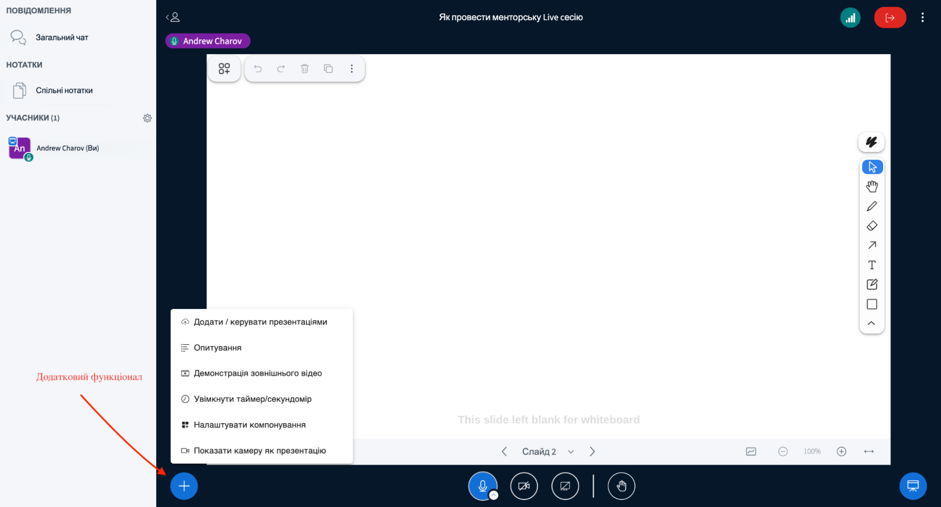This screenshot has width=941, height=507.
Task: Select the Text tool
Action: 871,265
